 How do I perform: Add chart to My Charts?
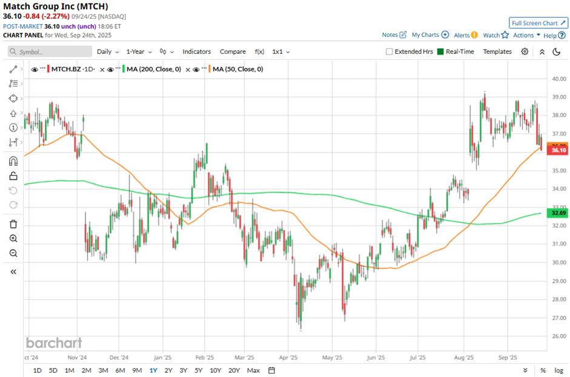click(x=430, y=35)
